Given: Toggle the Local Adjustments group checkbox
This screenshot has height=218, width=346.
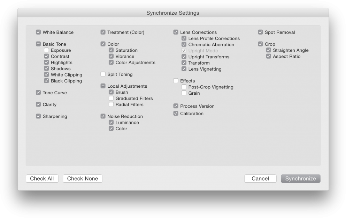Looking at the screenshot, I should pyautogui.click(x=103, y=86).
